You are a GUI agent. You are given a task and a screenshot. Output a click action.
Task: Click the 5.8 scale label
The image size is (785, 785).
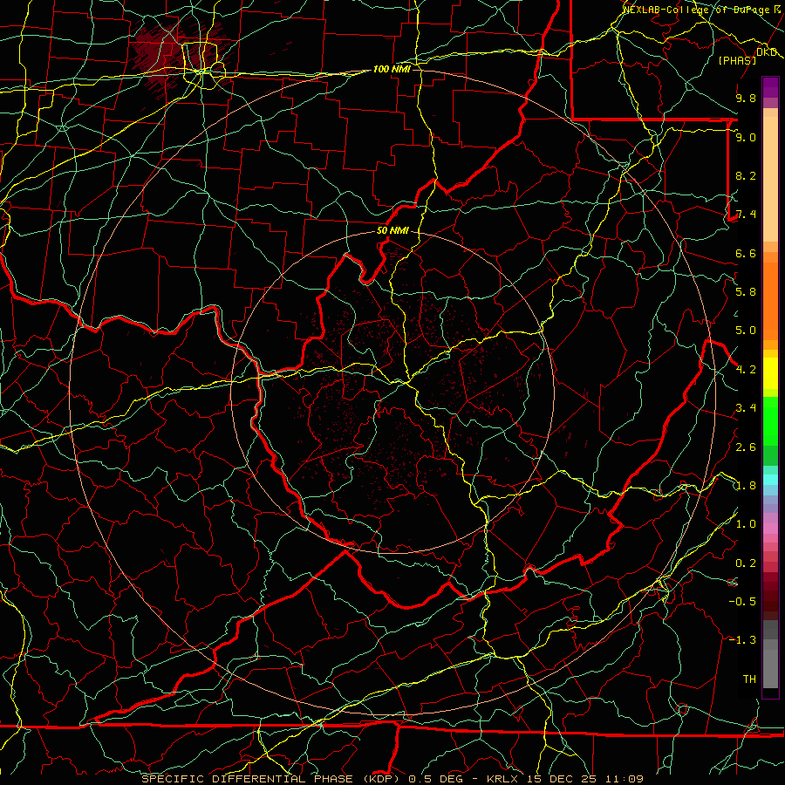[x=746, y=292]
